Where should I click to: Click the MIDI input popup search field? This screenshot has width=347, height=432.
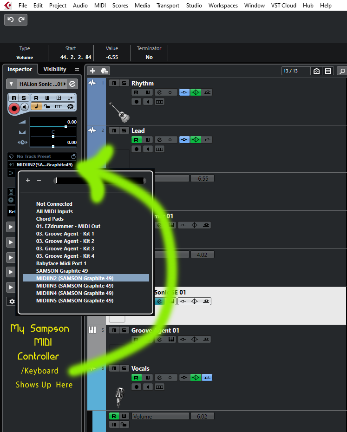(99, 180)
